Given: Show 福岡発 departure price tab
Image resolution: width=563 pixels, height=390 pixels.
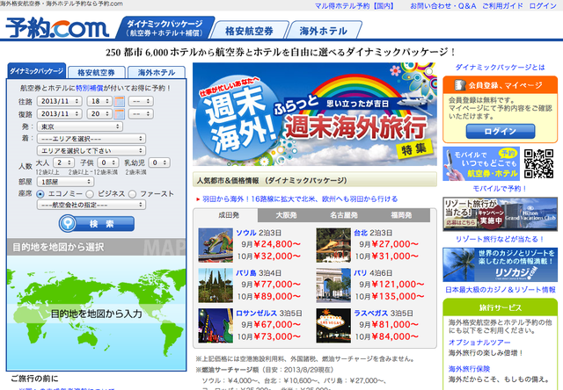Looking at the screenshot, I should tap(401, 215).
